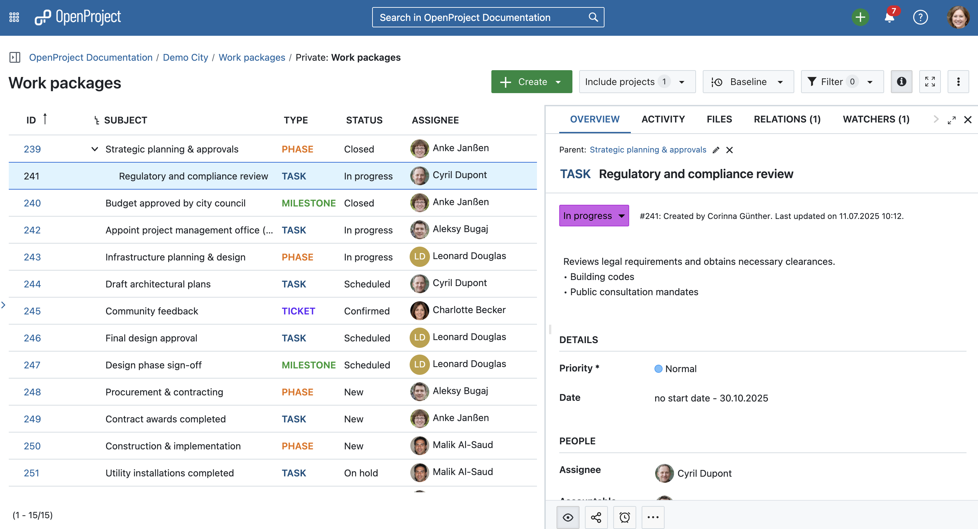Click the edit parent pencil icon
This screenshot has width=978, height=529.
coord(716,150)
